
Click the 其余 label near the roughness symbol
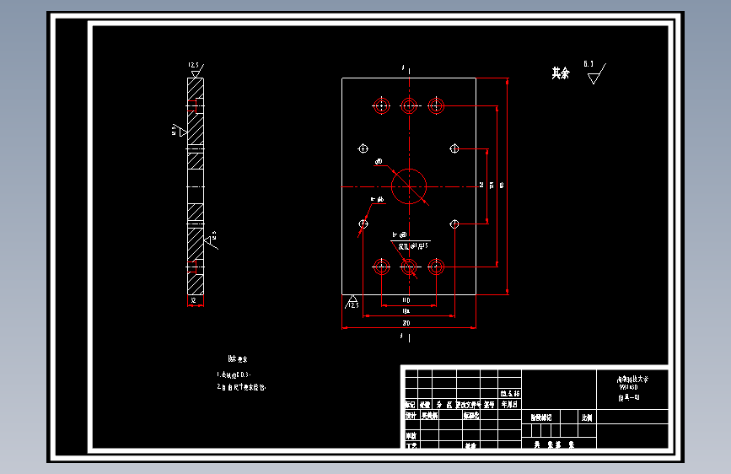click(x=561, y=73)
